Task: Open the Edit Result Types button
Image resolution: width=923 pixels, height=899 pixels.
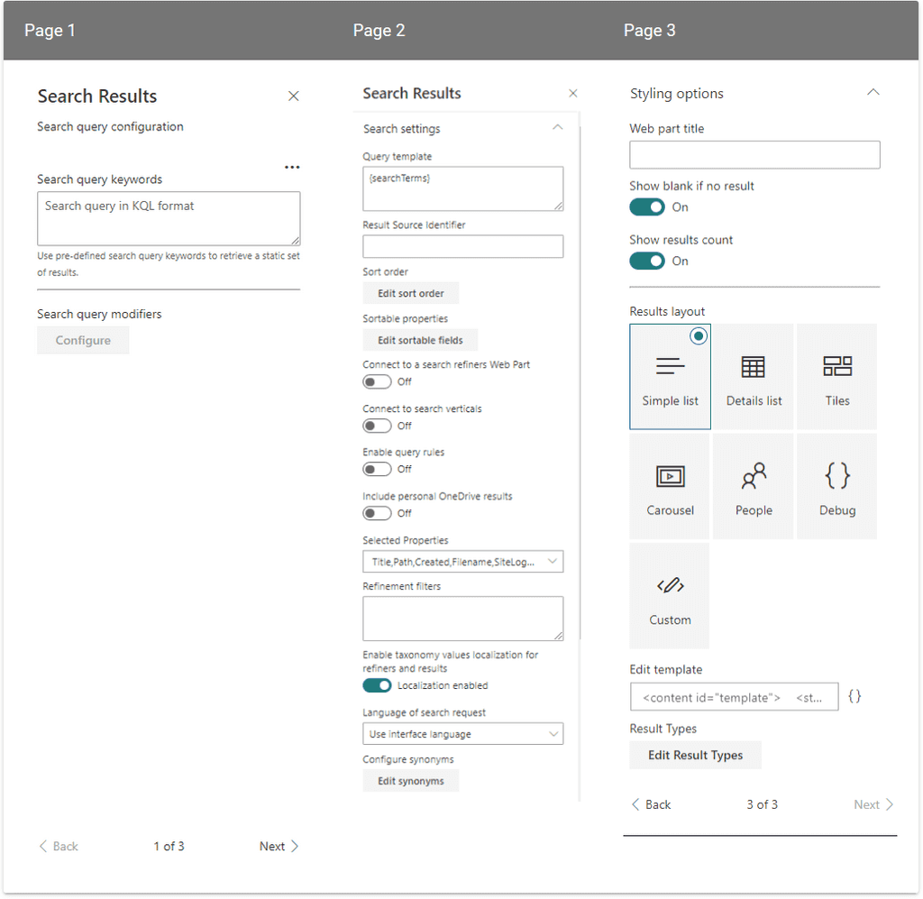Action: (x=695, y=756)
